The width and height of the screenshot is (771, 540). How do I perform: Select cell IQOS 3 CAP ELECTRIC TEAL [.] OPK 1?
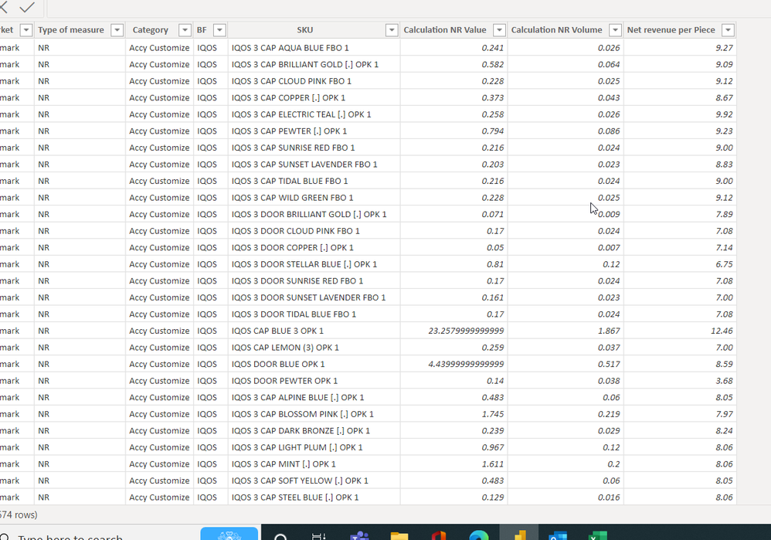tap(314, 114)
